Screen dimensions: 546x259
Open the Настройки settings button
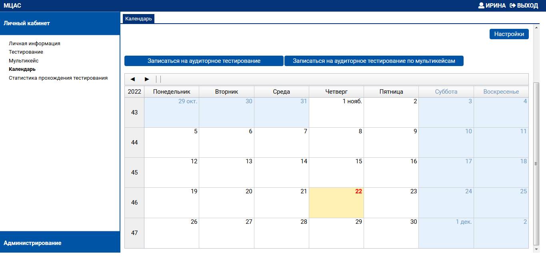click(509, 34)
